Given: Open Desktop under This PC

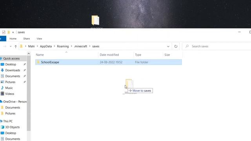Looking at the screenshot, I should tap(11, 133).
